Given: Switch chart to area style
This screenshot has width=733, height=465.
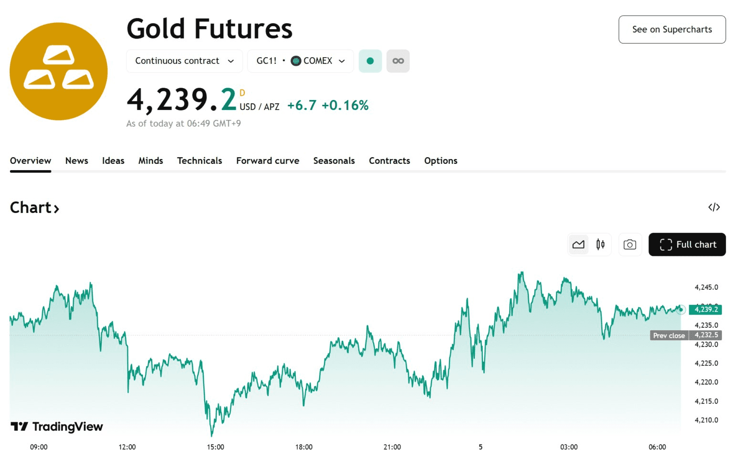Looking at the screenshot, I should (578, 245).
